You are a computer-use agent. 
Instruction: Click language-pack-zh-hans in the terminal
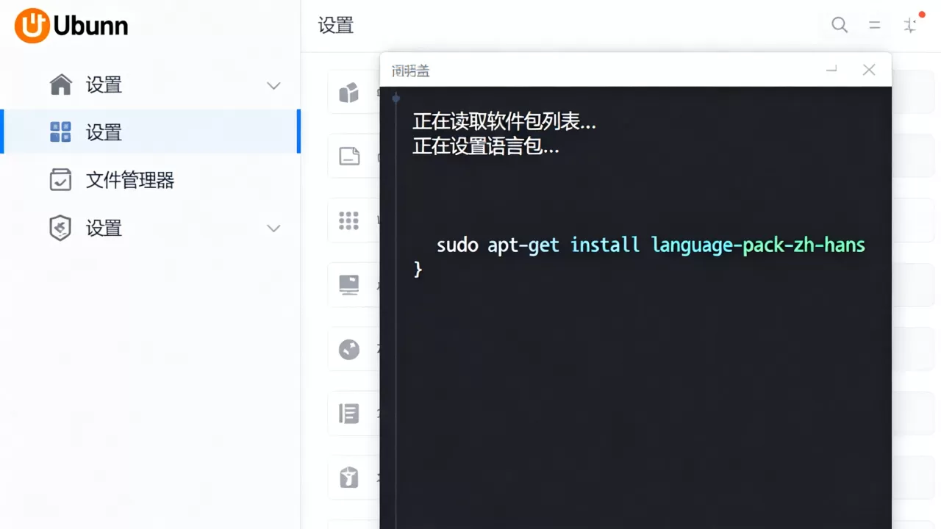pos(758,245)
